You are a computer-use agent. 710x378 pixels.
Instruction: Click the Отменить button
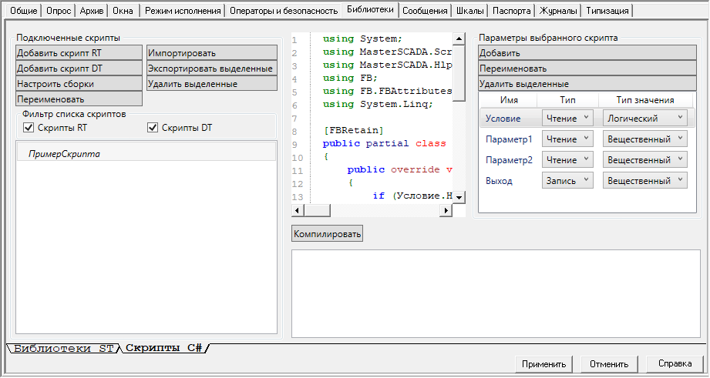609,364
